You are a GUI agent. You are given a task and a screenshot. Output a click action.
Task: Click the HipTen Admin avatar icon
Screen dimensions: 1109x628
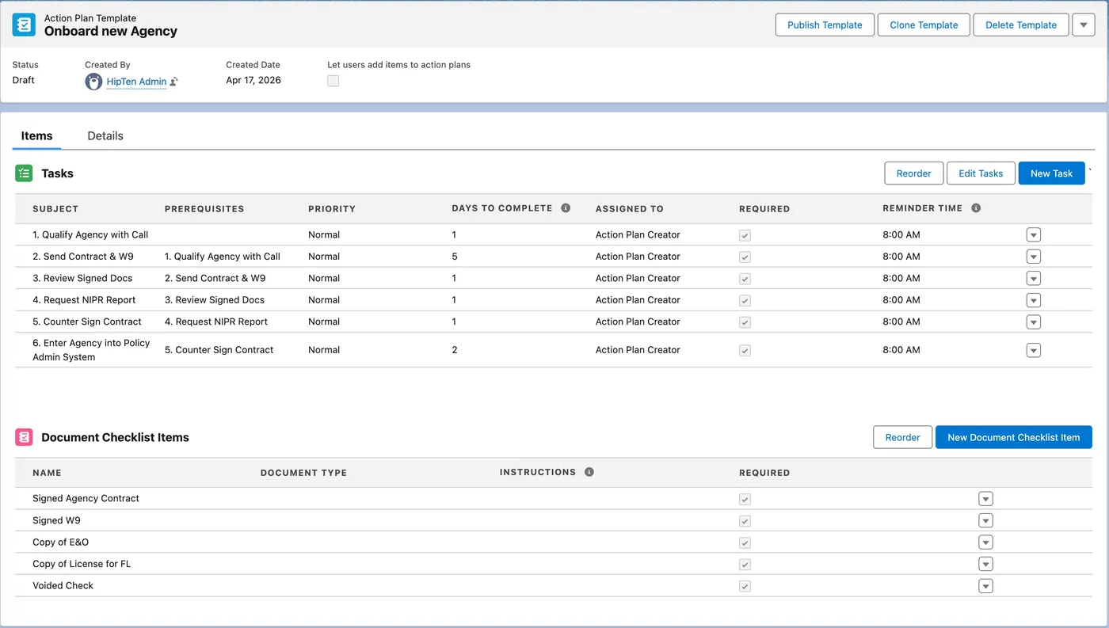coord(93,82)
